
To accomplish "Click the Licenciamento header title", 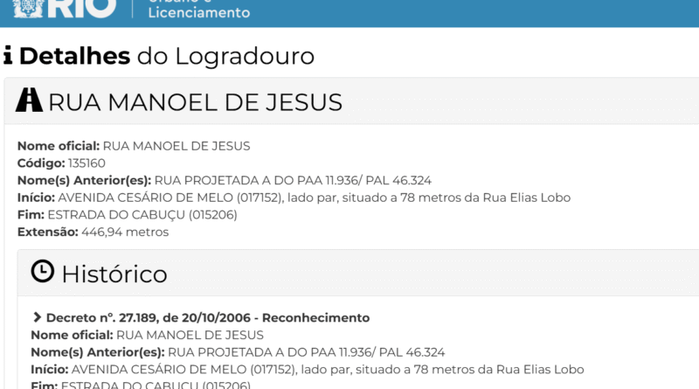I will [198, 12].
